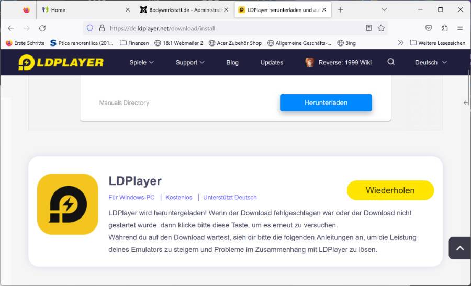Open the Blog menu item
The height and width of the screenshot is (286, 471).
[x=232, y=62]
